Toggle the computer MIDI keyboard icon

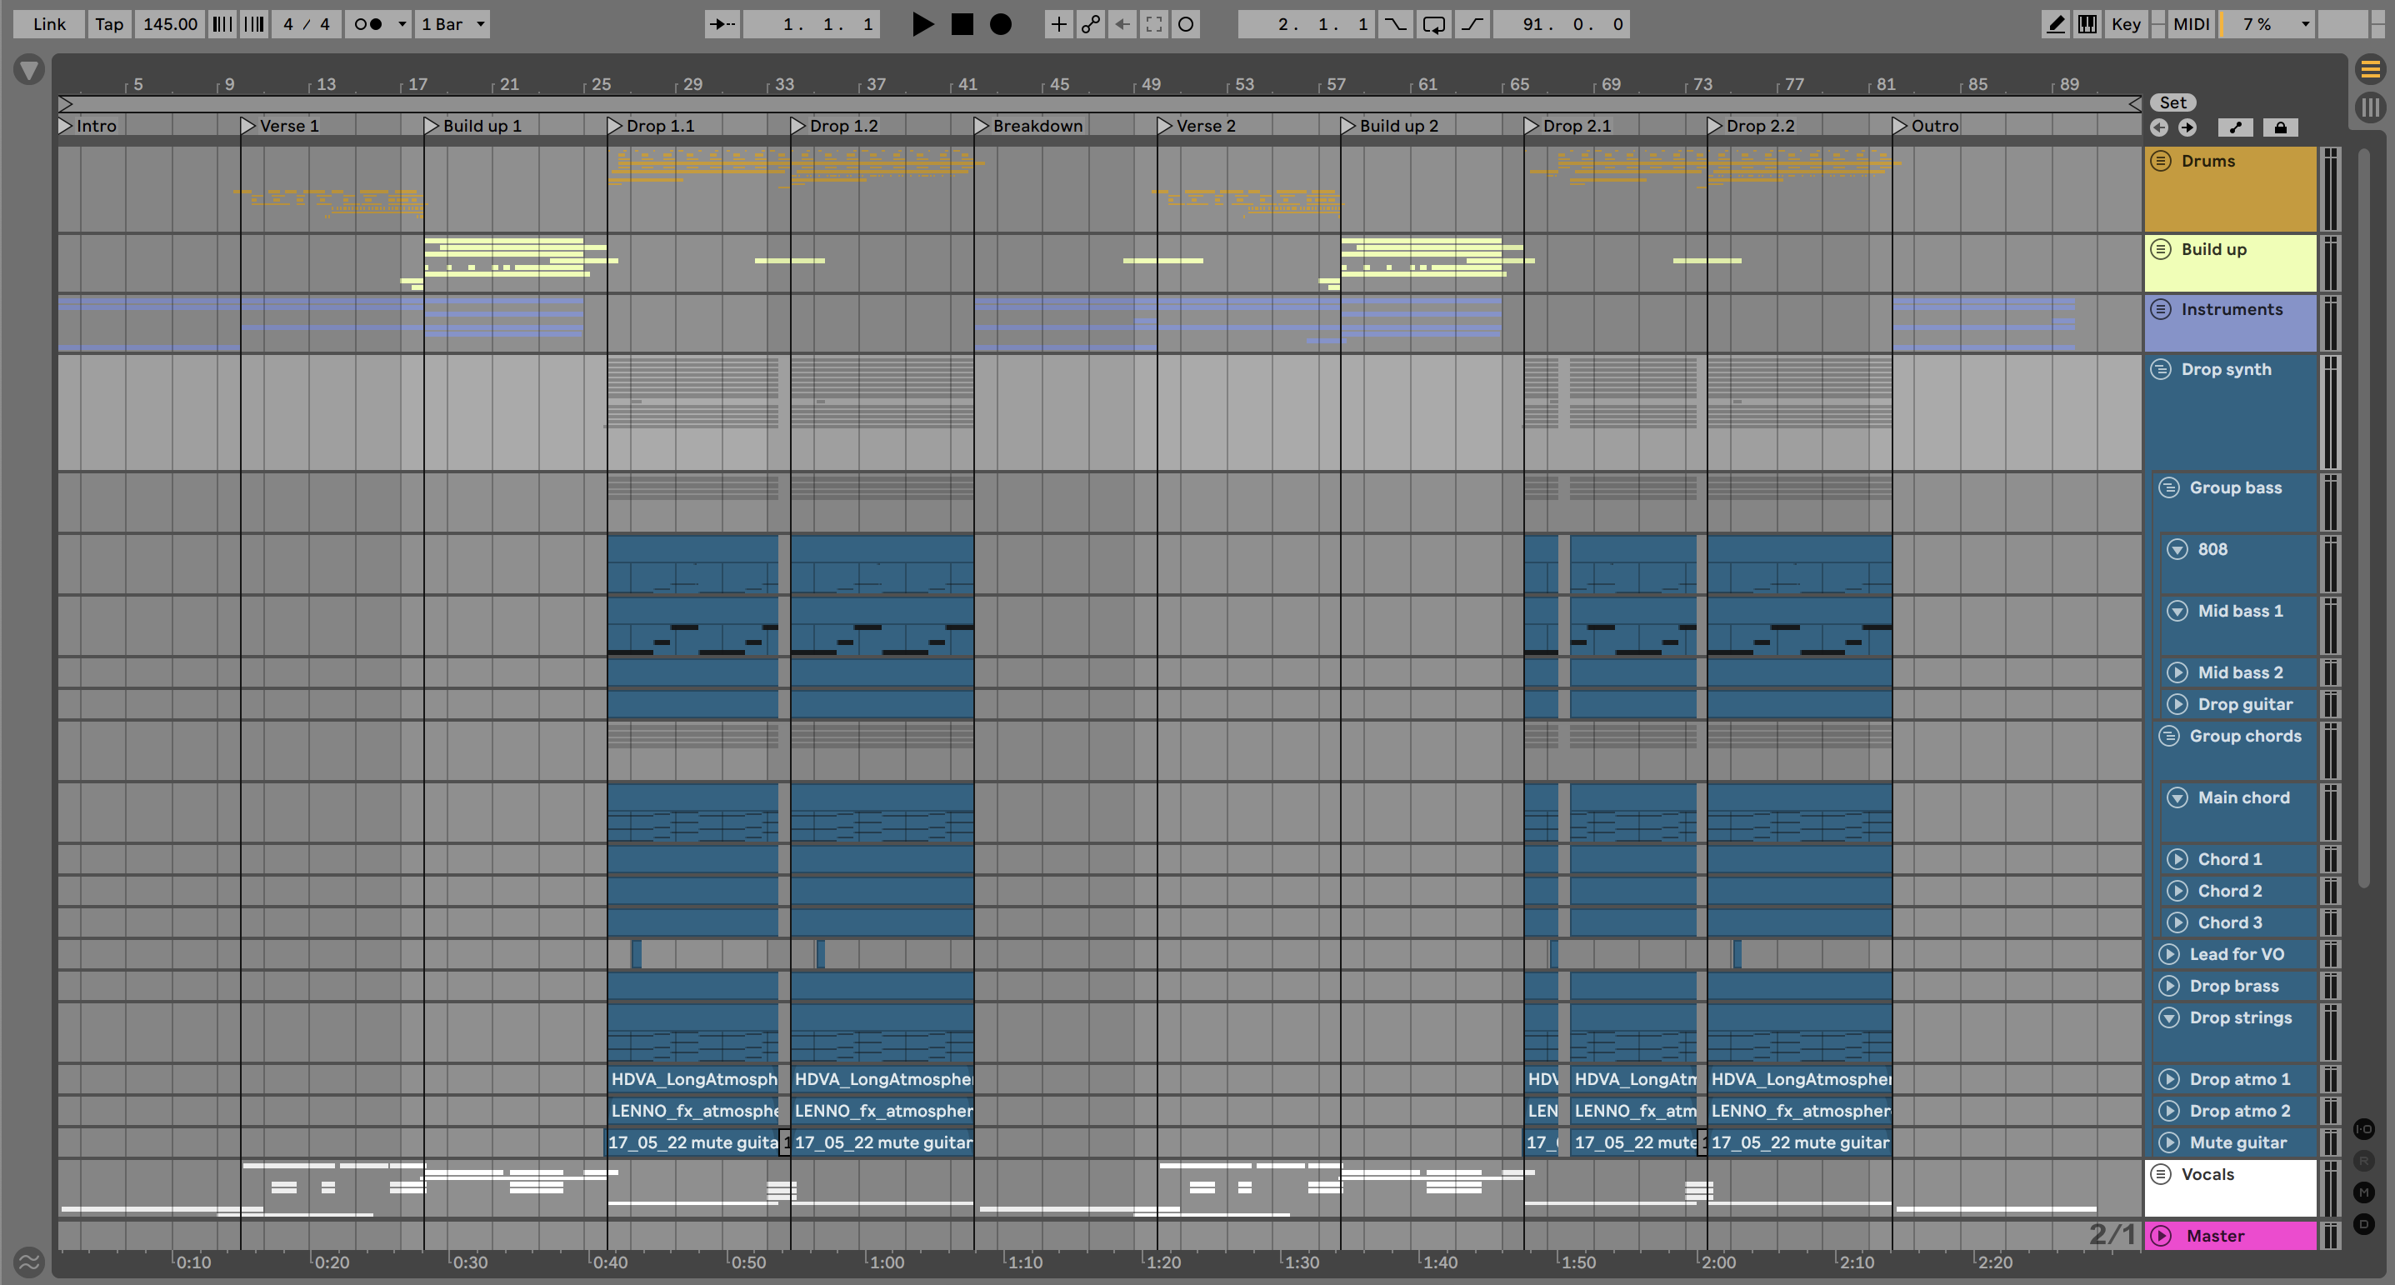2087,24
